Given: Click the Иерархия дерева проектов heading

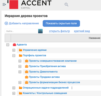Looking at the screenshot, I should [26, 16].
